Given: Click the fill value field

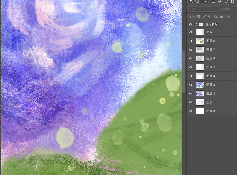Looking at the screenshot, I should point(235,17).
